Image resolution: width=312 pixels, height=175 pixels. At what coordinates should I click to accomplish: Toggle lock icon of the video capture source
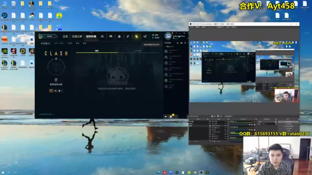point(227,126)
